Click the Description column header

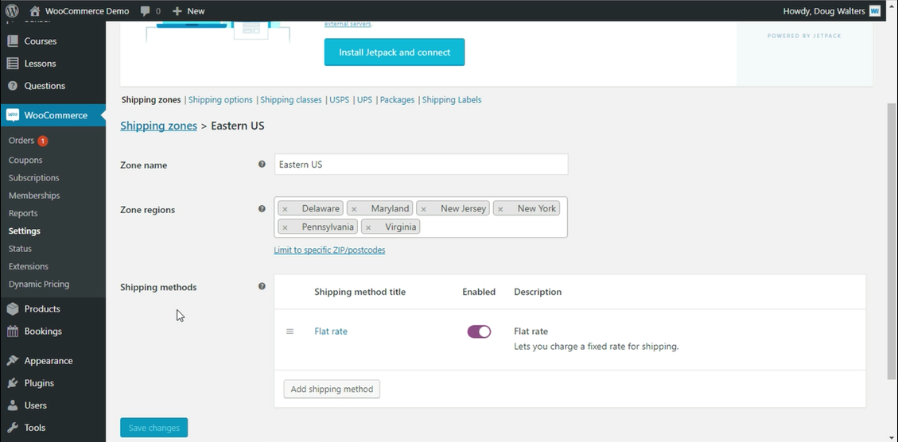[538, 292]
